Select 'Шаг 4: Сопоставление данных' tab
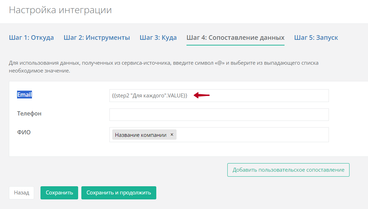 tap(235, 38)
